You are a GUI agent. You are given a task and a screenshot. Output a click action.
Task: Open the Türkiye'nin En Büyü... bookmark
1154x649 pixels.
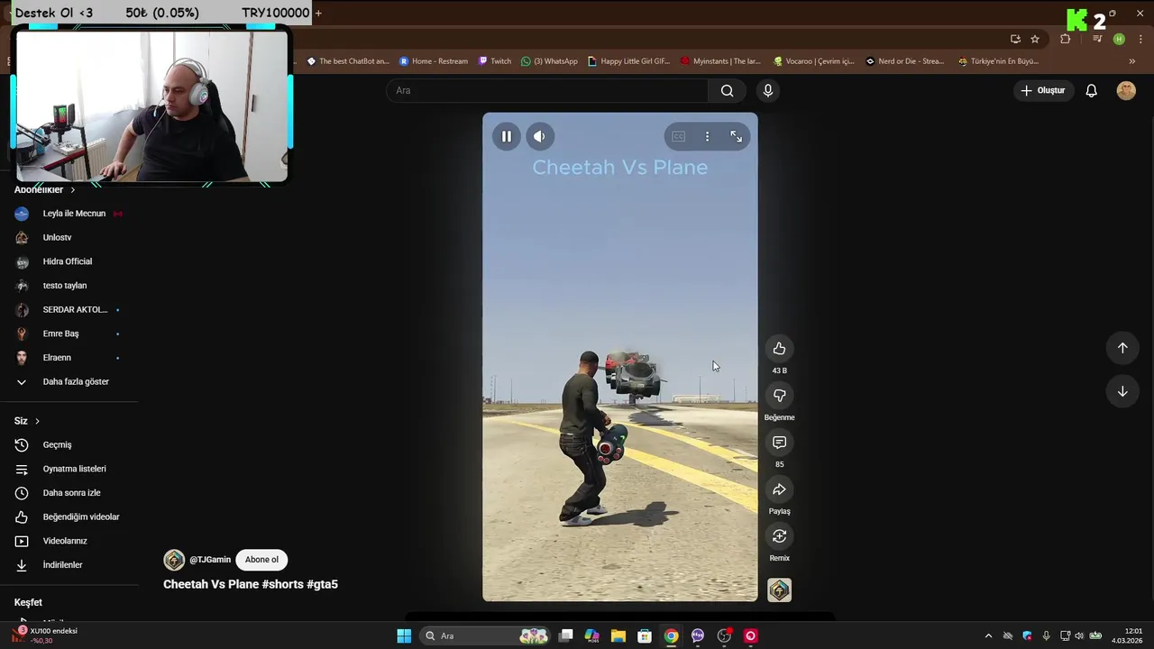(x=999, y=61)
